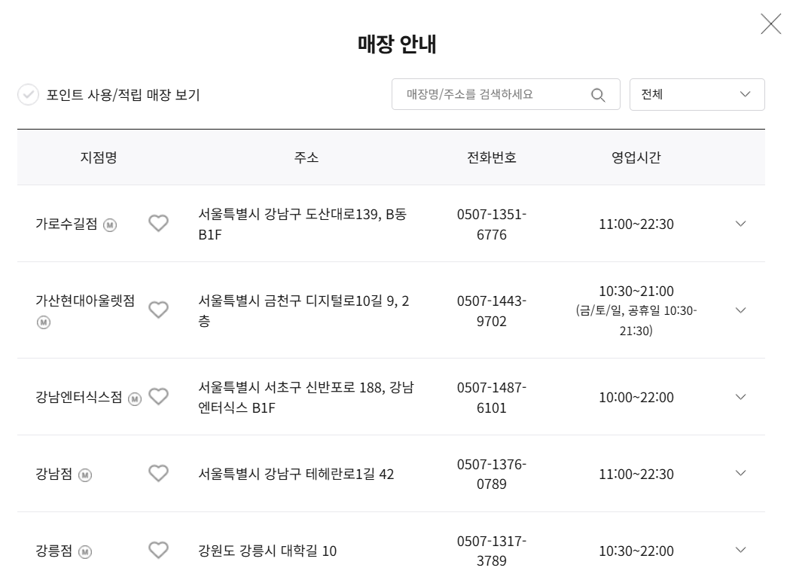
Task: Toggle 포인트 사용/적립 매장 보기 checkbox
Action: 29,95
